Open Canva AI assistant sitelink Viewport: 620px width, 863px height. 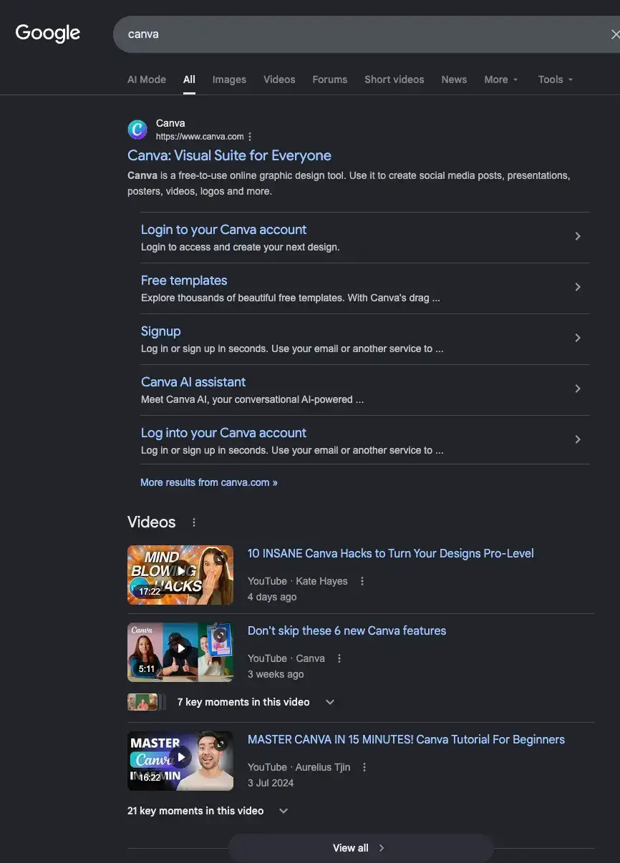[193, 382]
